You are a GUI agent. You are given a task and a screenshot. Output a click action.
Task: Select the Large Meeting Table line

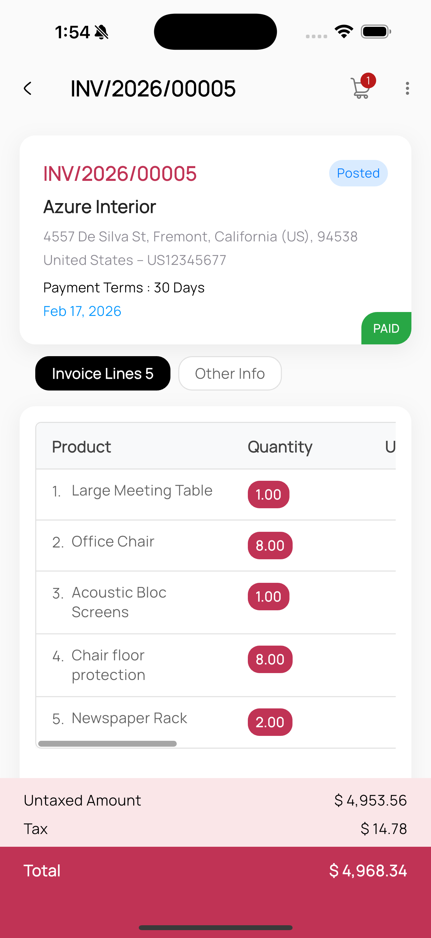click(142, 491)
